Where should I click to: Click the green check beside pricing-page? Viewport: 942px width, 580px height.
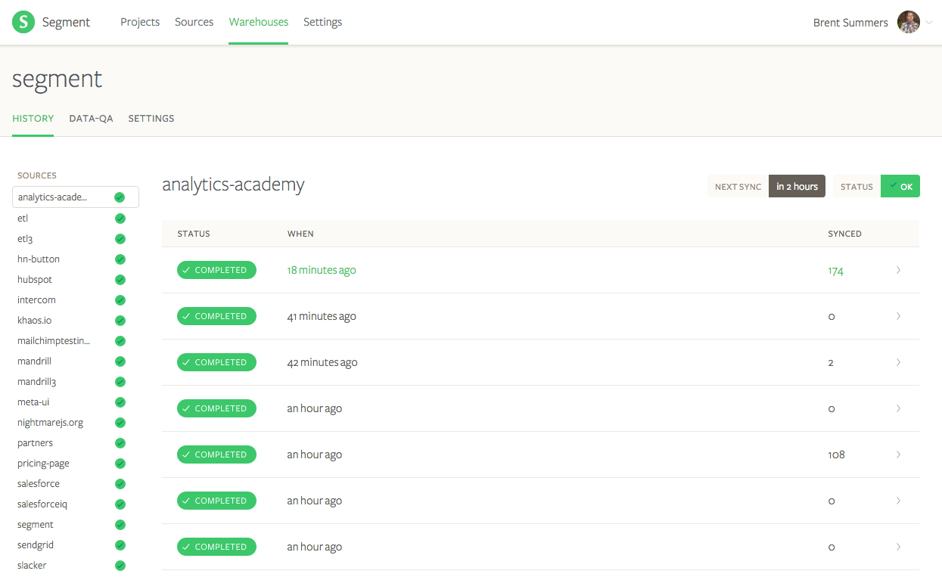(120, 464)
